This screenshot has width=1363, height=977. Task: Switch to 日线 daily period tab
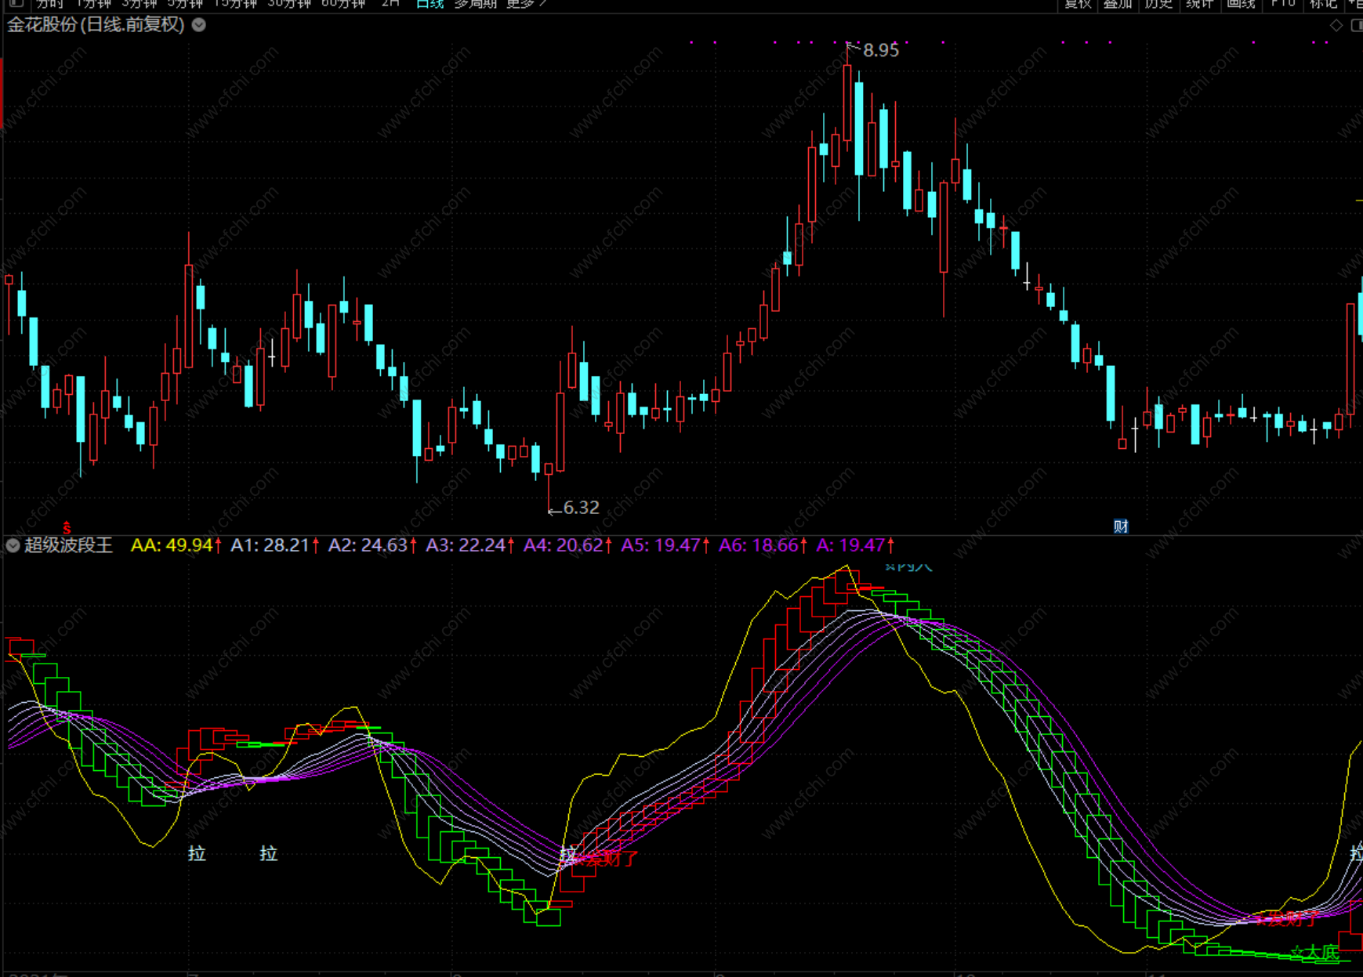pos(430,4)
